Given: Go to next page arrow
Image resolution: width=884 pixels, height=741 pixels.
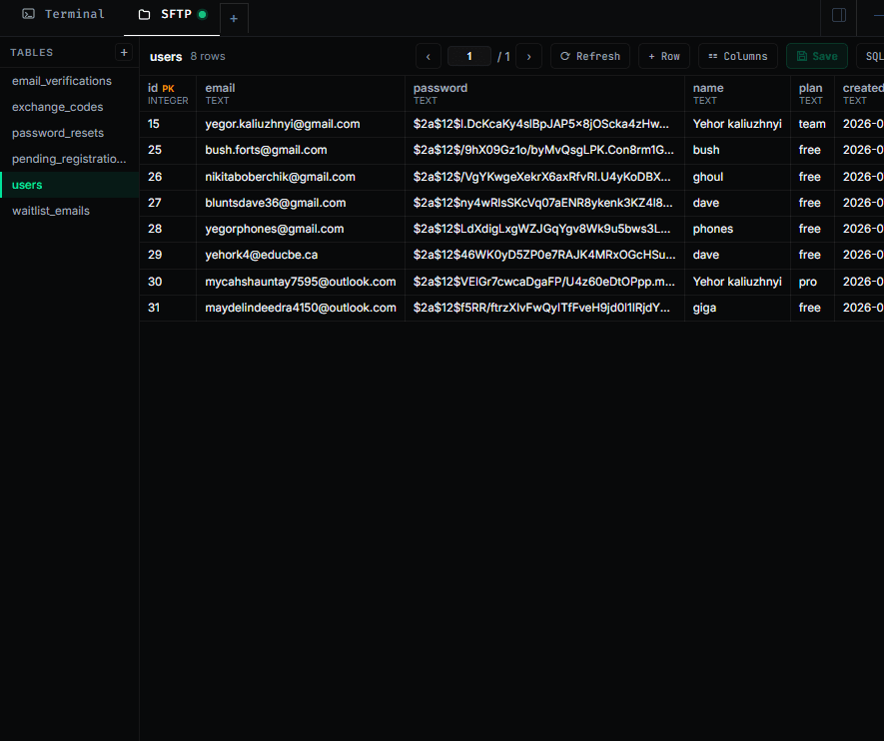Looking at the screenshot, I should [528, 56].
